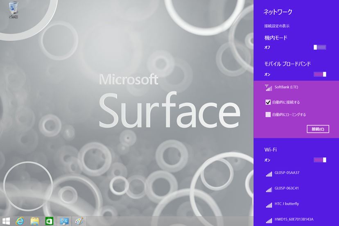This screenshot has height=226, width=339.
Task: Check 自動的にローミングする checkbox
Action: coord(268,115)
